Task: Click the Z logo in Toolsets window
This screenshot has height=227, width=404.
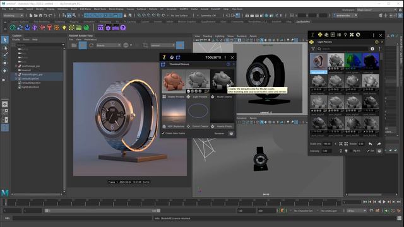Action: click(164, 57)
